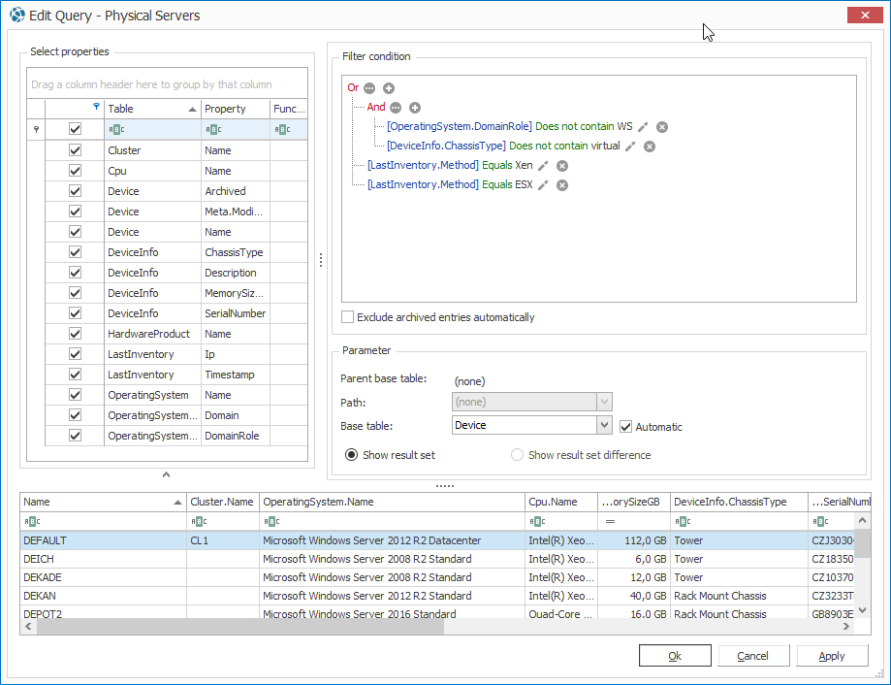Edit the LastInventory.Method Equals ESX condition

click(x=543, y=184)
